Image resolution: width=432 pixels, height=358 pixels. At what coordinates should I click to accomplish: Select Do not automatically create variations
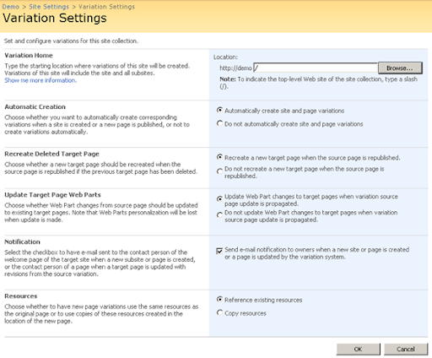pos(219,123)
